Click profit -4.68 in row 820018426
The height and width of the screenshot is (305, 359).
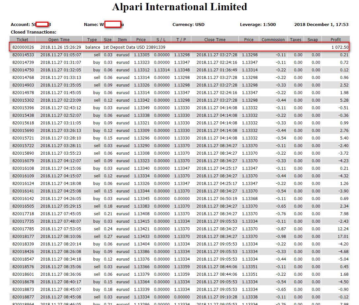click(344, 251)
